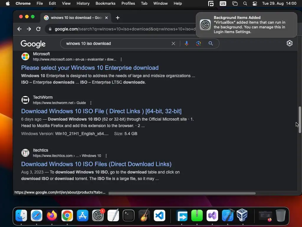Clear the search box with the X icon
This screenshot has width=302, height=227.
(173, 43)
